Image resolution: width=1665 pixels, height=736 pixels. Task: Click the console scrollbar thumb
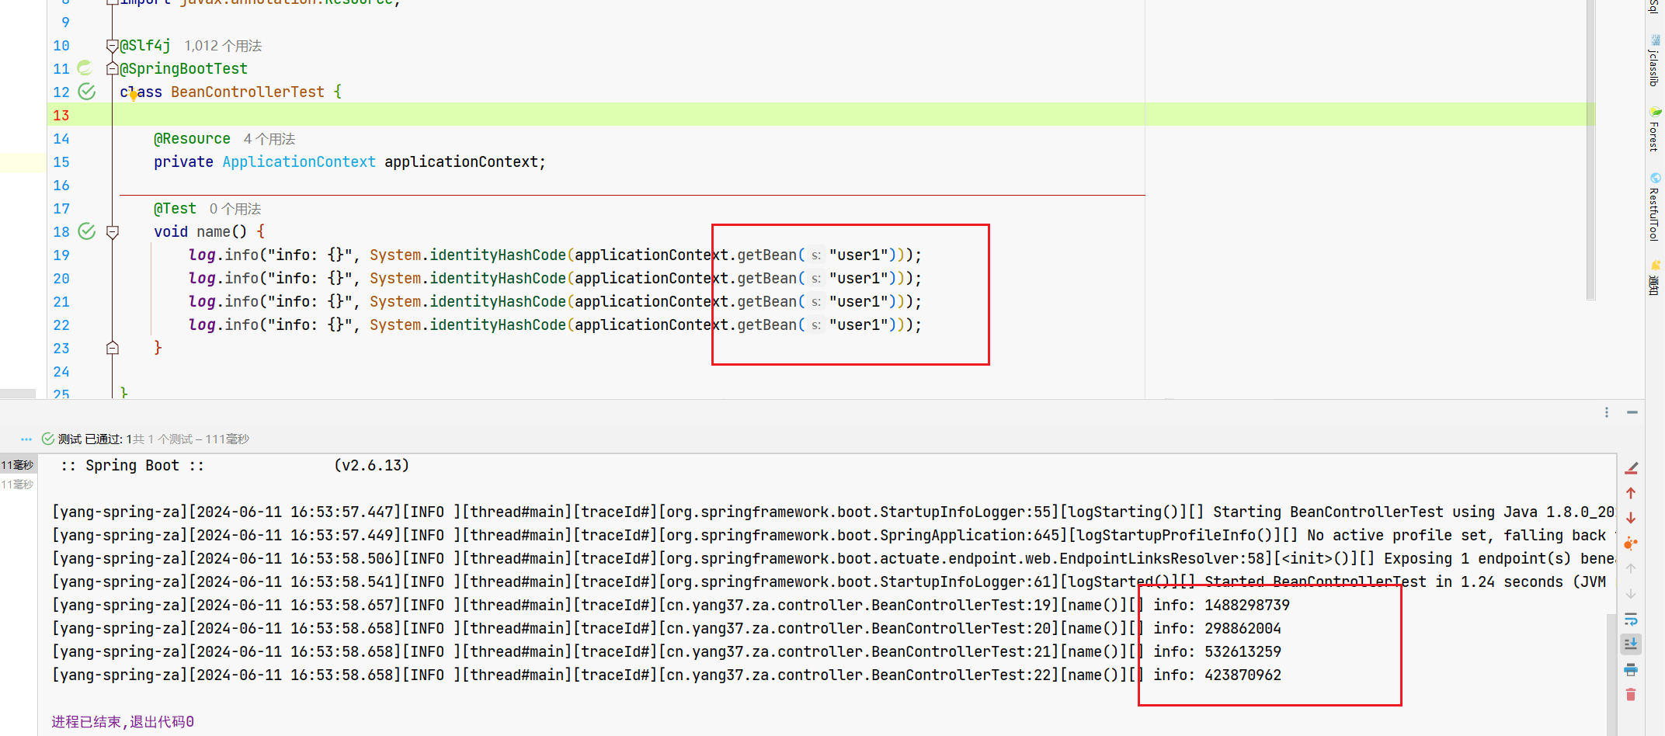(1611, 674)
